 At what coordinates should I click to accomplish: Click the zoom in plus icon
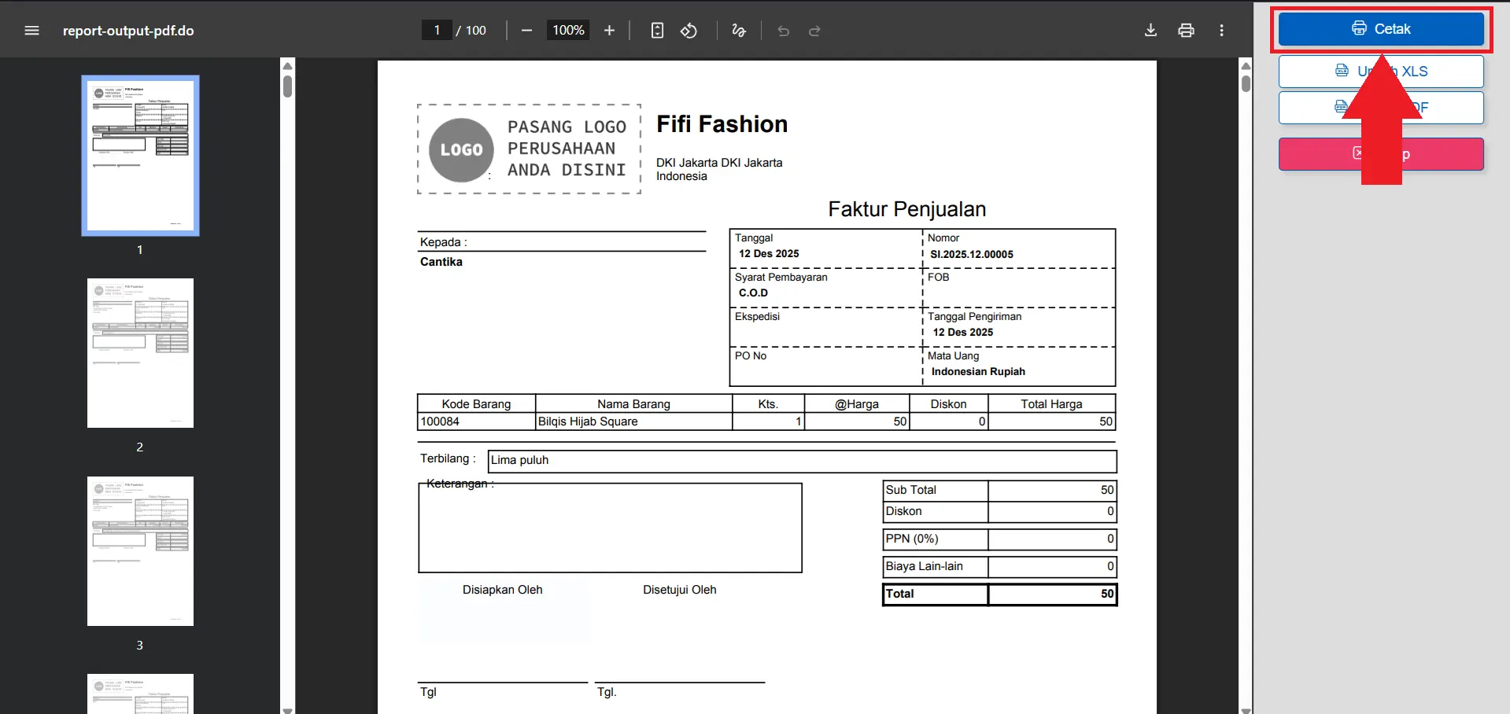click(x=609, y=31)
